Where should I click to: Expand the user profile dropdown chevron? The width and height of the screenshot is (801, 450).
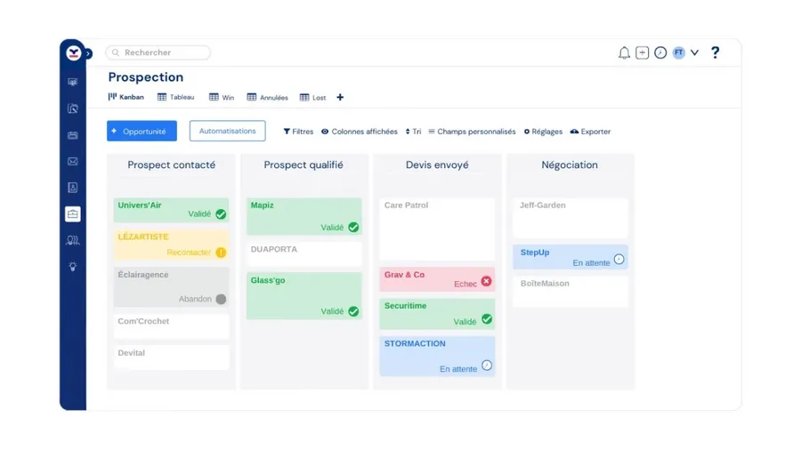tap(695, 53)
